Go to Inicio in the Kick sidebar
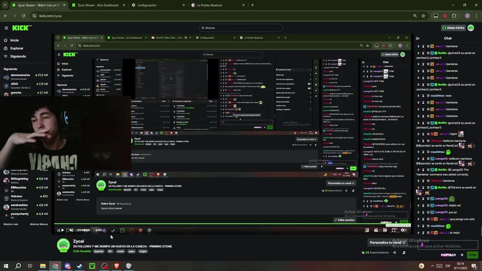The image size is (482, 271). 11,40
